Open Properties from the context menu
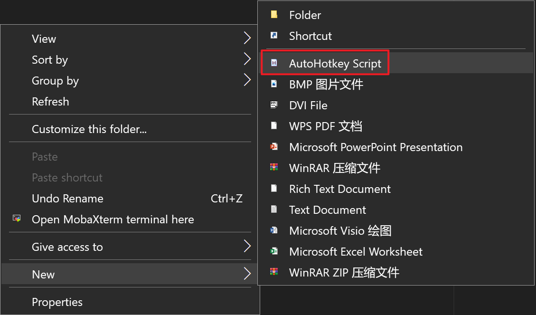 [130, 302]
